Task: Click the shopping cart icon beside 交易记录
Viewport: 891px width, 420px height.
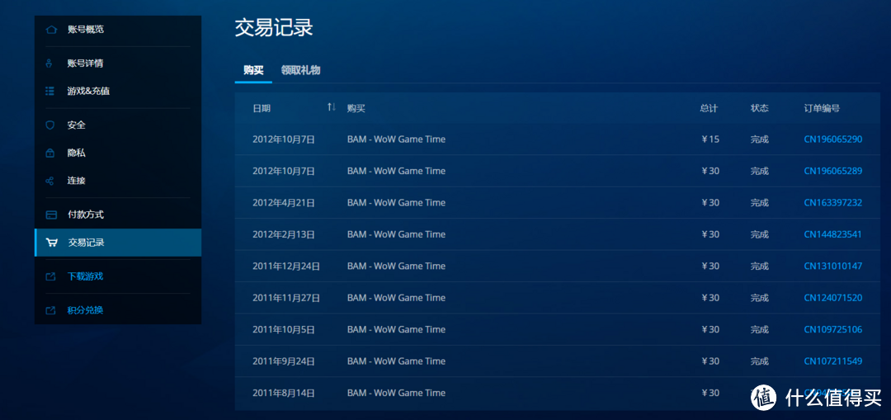Action: [52, 243]
